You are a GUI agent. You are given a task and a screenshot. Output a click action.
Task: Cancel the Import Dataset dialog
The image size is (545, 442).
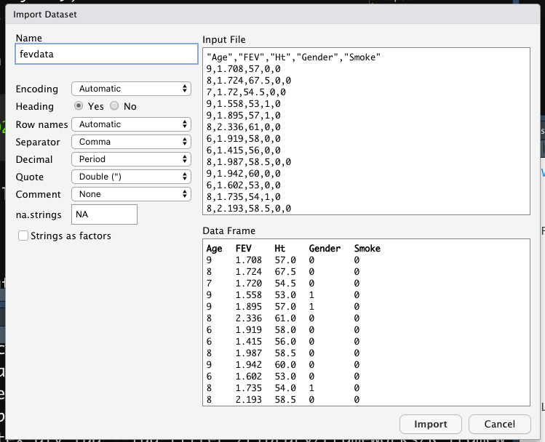pos(501,424)
